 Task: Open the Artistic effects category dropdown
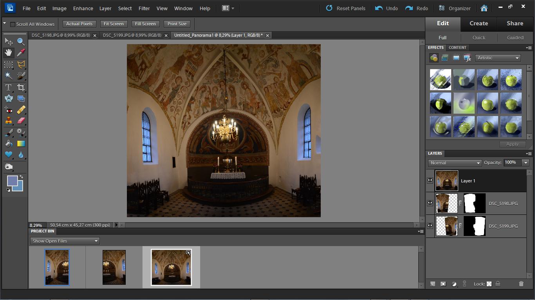[498, 58]
